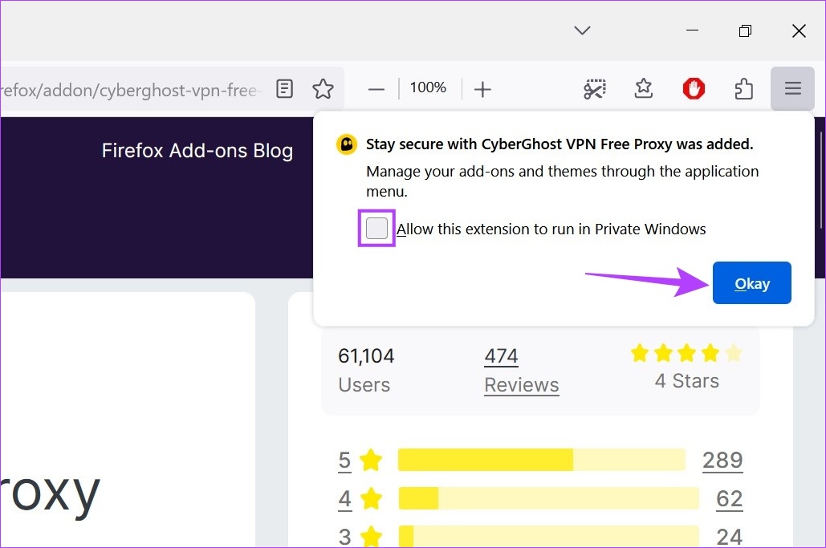Viewport: 826px width, 548px height.
Task: Click the toolbar bookmarks star icon
Action: pyautogui.click(x=643, y=89)
